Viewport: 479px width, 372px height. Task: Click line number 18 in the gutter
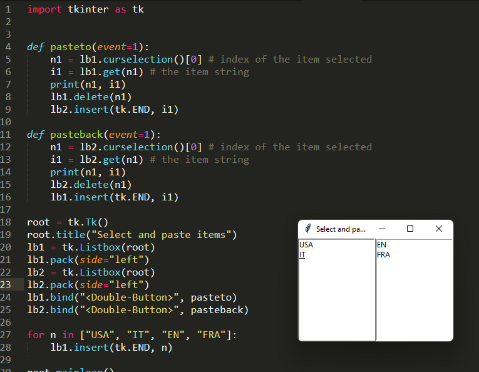pos(6,222)
